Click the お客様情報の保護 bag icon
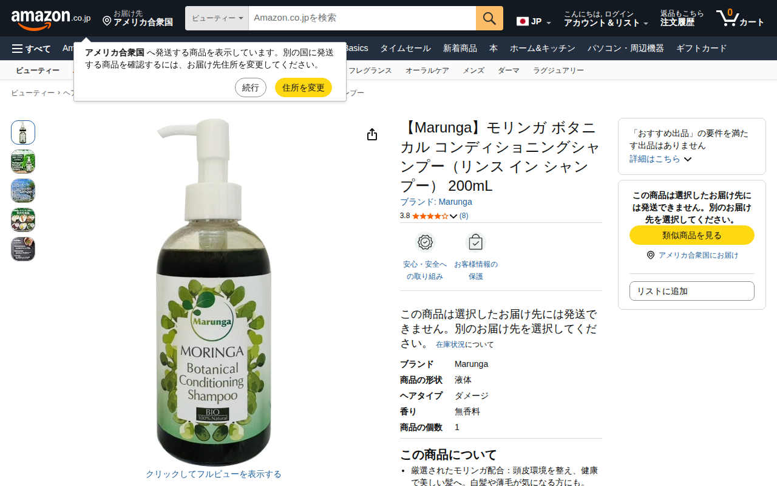 pos(476,242)
